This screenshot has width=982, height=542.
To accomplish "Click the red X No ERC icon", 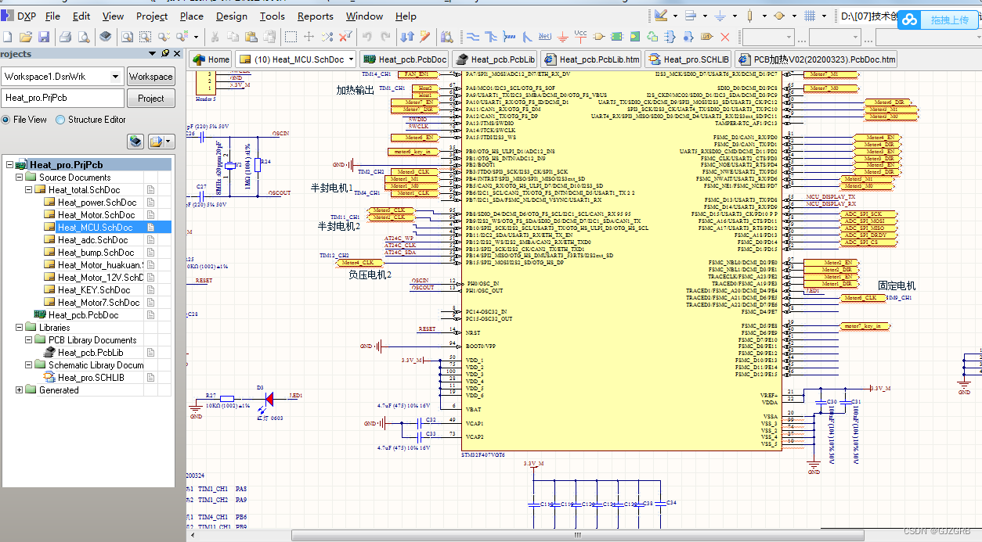I will 725,37.
